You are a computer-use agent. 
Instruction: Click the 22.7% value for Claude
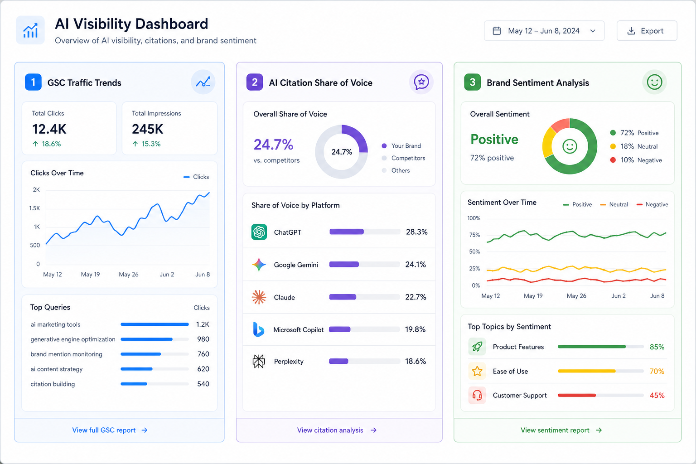[x=416, y=297]
